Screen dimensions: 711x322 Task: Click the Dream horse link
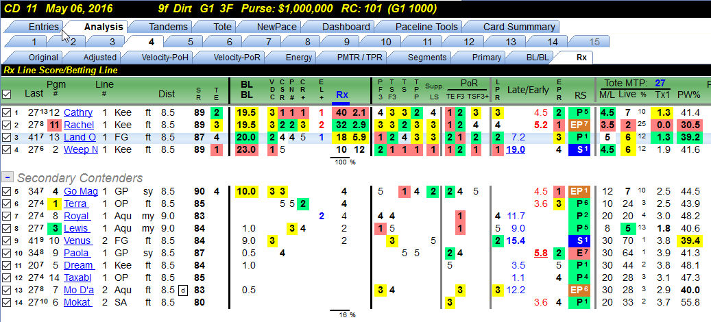point(79,265)
